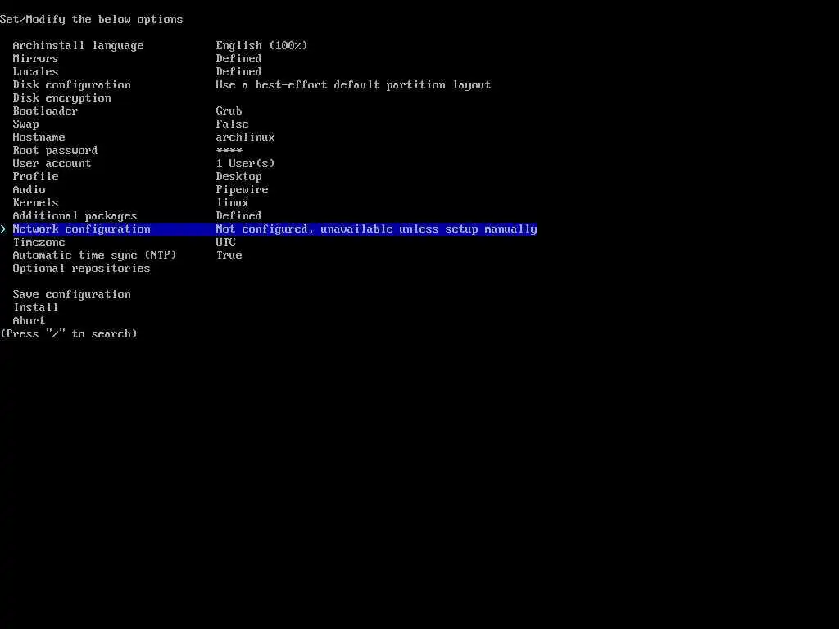
Task: Click the 'Set/Modify the below options' heading
Action: (92, 20)
